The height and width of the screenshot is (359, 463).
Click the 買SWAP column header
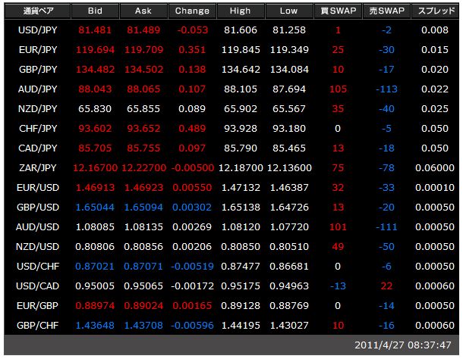338,11
